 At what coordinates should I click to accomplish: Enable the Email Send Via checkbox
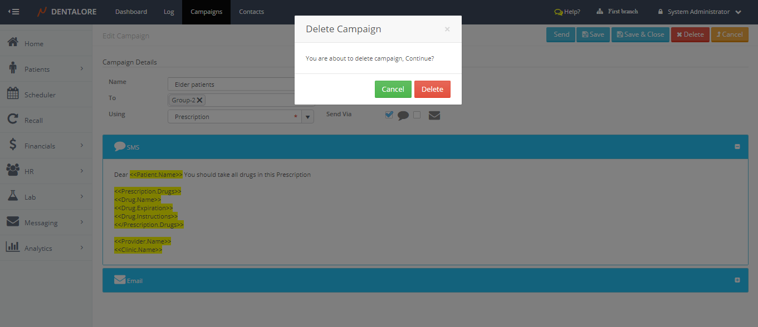click(417, 115)
